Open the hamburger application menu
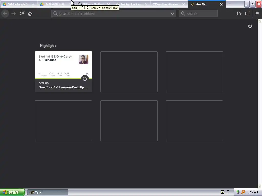Viewport: 262px width, 196px height. [x=257, y=14]
